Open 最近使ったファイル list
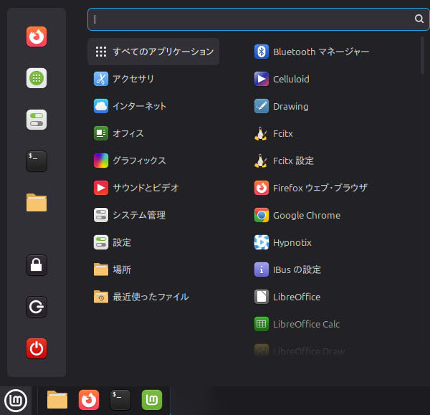Viewport: 430px width, 415px height. pos(150,297)
